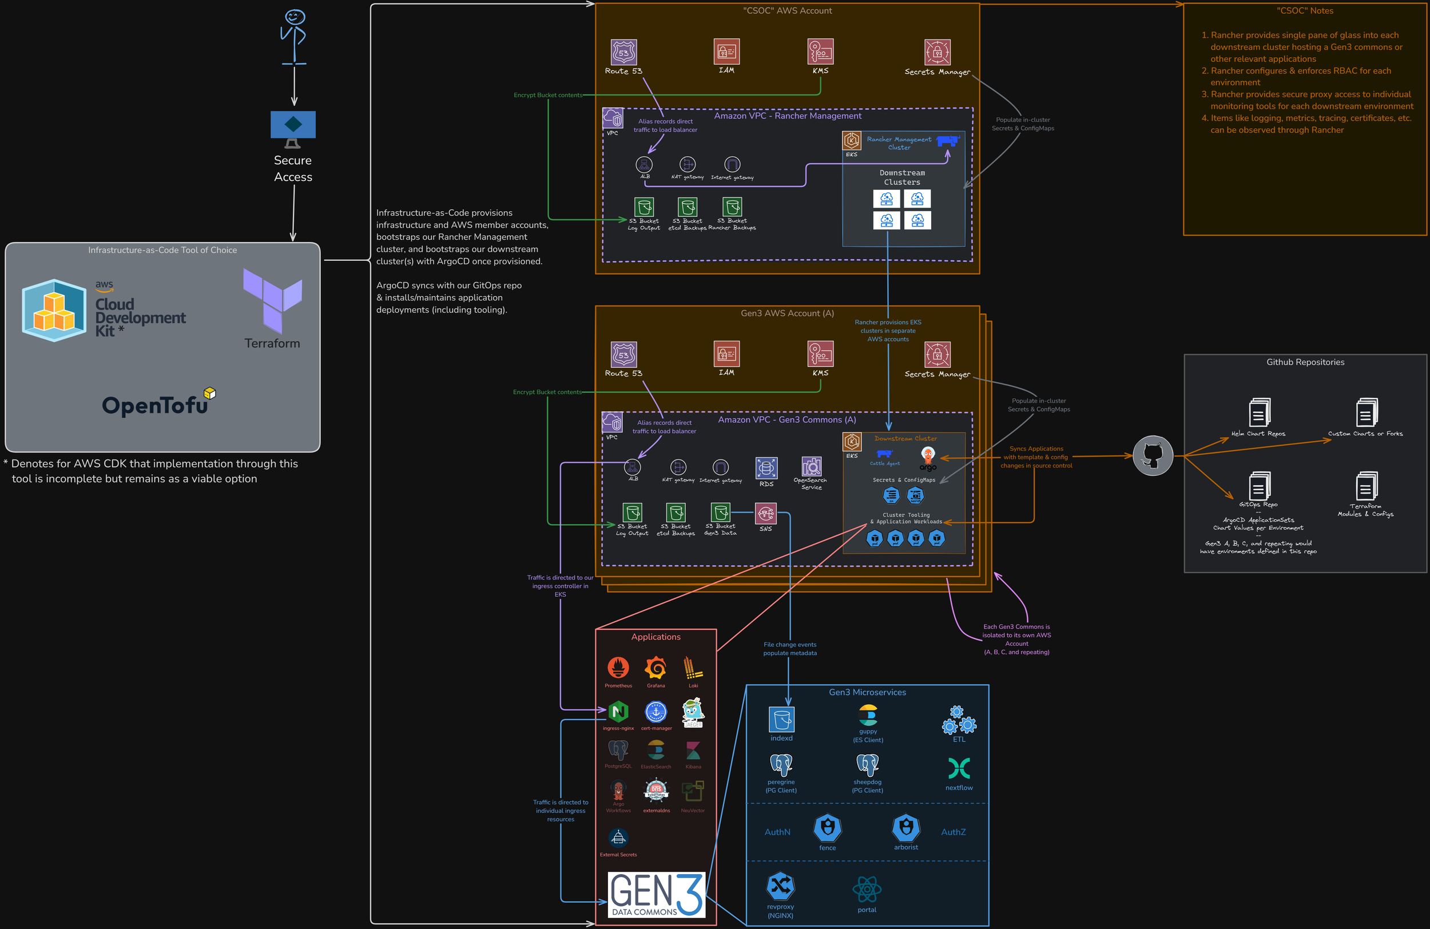
Task: Select the CSOC Notes text box
Action: [1304, 120]
